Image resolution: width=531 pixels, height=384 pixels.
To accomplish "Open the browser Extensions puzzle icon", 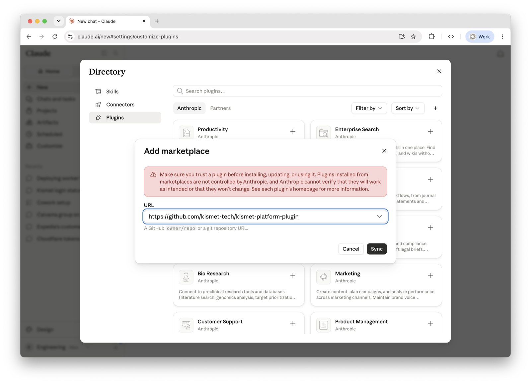I will [x=431, y=36].
